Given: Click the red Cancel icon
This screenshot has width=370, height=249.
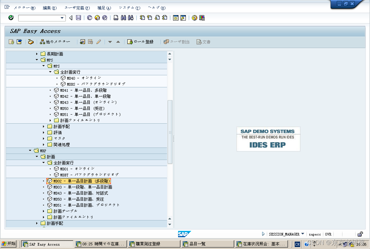Looking at the screenshot, I should [x=105, y=18].
